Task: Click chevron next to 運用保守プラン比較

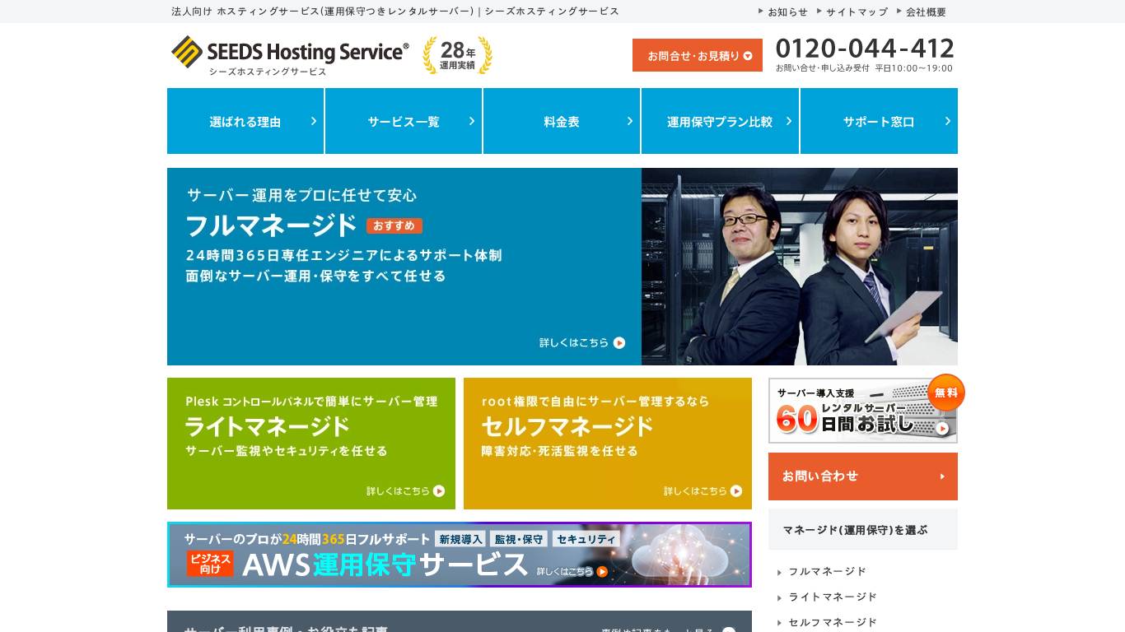Action: (x=789, y=121)
